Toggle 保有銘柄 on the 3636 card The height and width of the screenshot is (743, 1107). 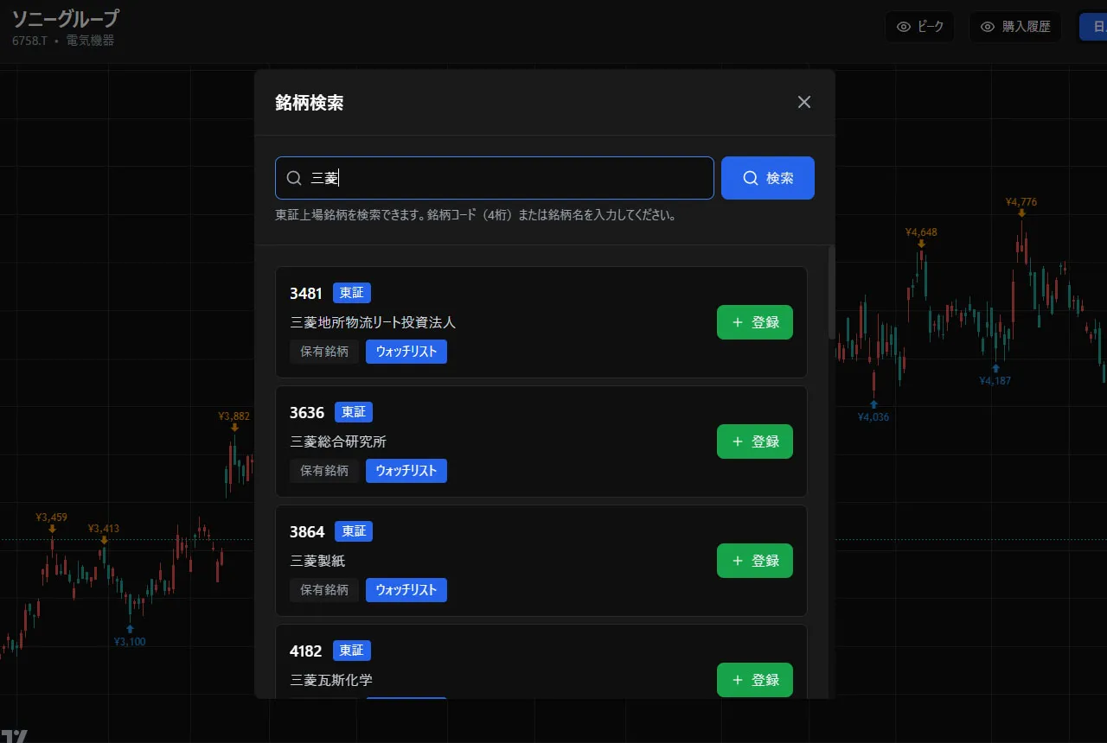(324, 471)
